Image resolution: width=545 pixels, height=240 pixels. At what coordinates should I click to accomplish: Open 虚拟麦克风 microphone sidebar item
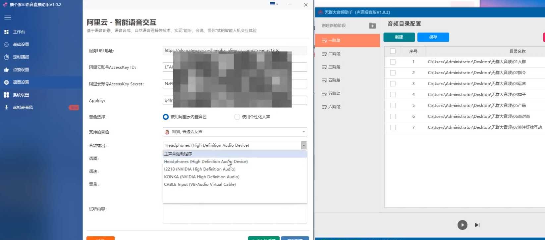coord(23,108)
